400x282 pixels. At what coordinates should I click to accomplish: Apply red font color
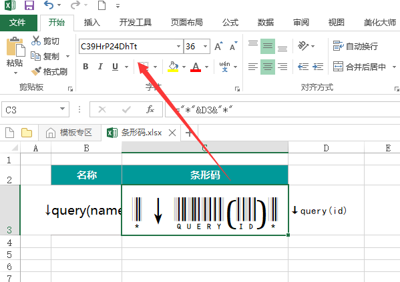(x=196, y=67)
